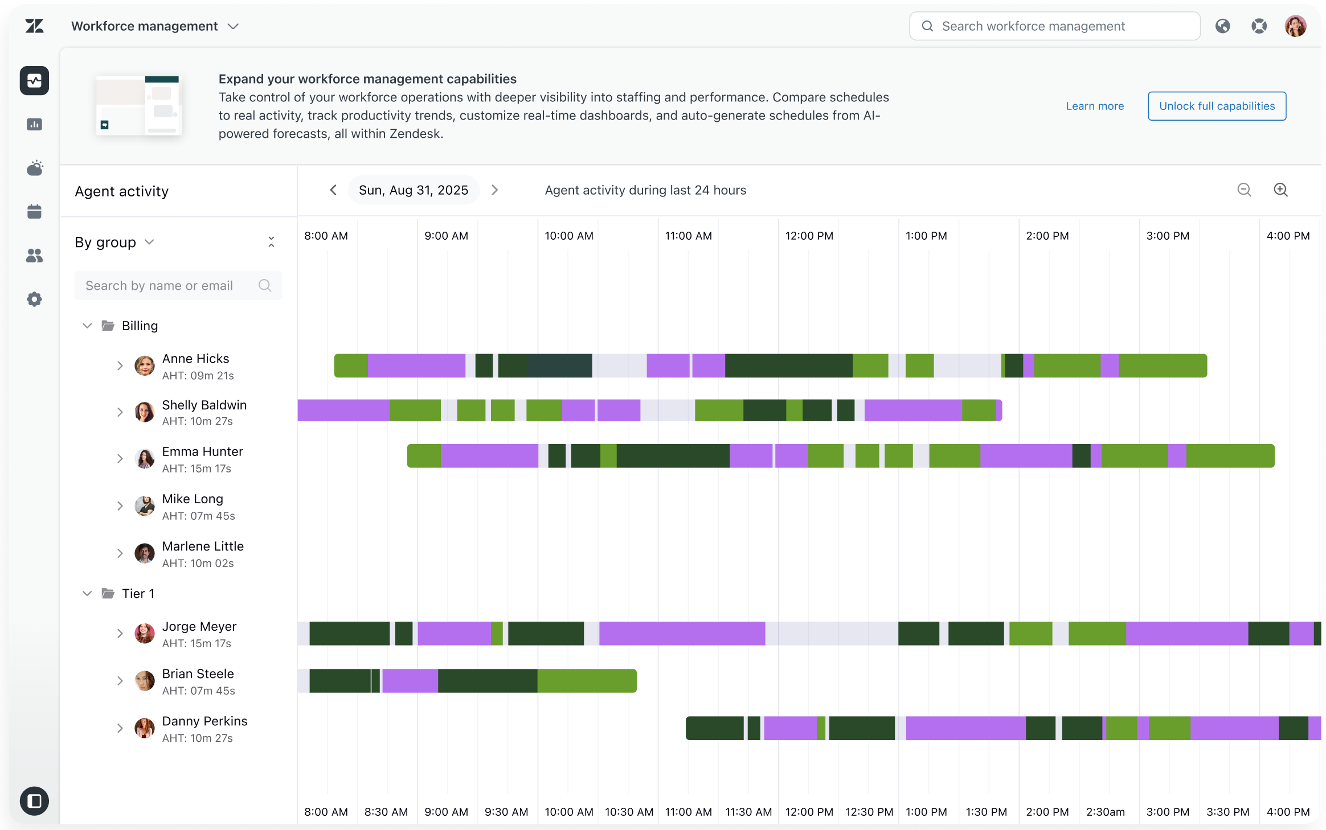Focus the Search by name or email field

point(178,285)
